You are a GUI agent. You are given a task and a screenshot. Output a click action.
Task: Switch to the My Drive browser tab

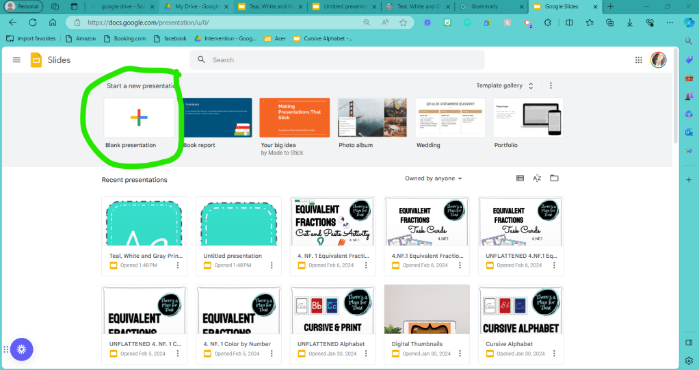(x=197, y=6)
